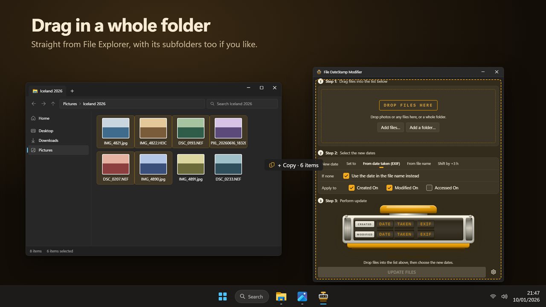Click the File DateStamp Modifier title bar icon
Screen dimensions: 546x307
319,72
